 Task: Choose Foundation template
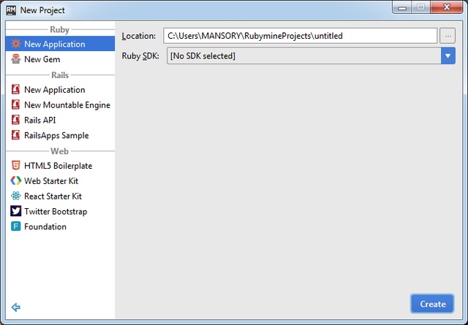[60, 226]
